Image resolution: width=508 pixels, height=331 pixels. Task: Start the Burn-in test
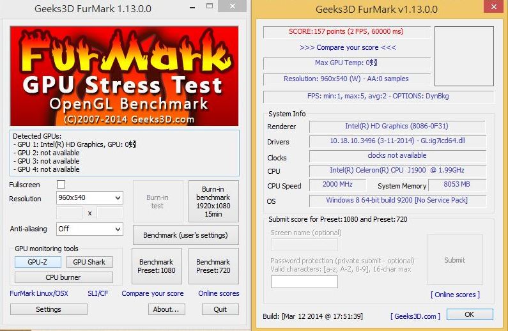pyautogui.click(x=158, y=201)
